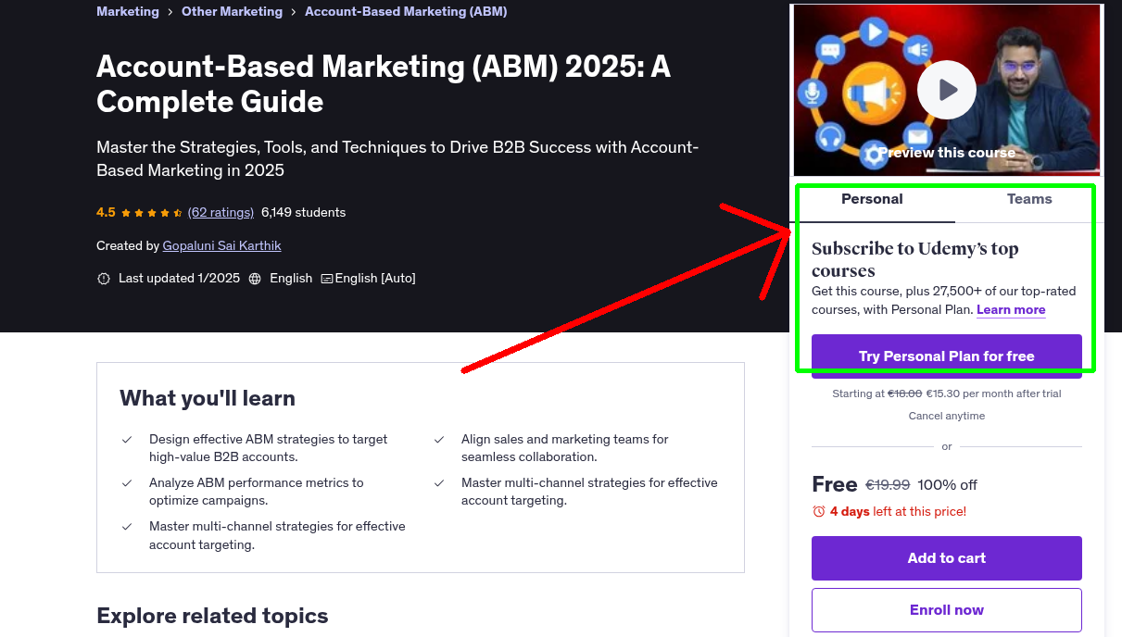Click the closed captions icon
Viewport: 1122px width, 637px height.
pyautogui.click(x=327, y=279)
